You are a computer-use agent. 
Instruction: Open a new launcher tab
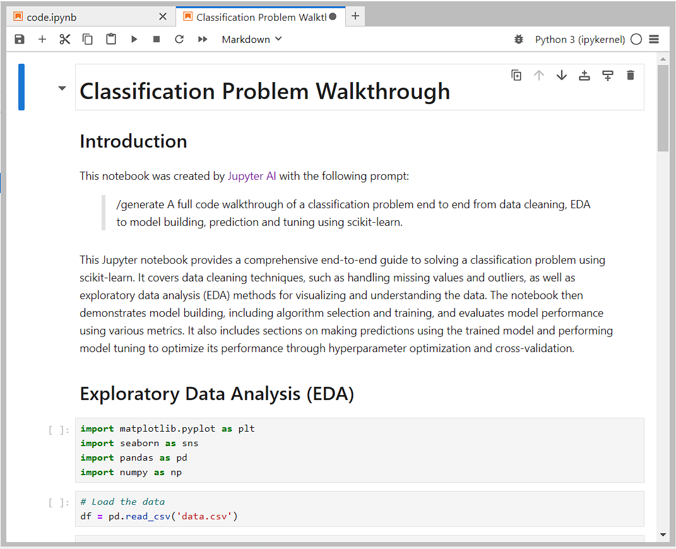click(x=355, y=16)
